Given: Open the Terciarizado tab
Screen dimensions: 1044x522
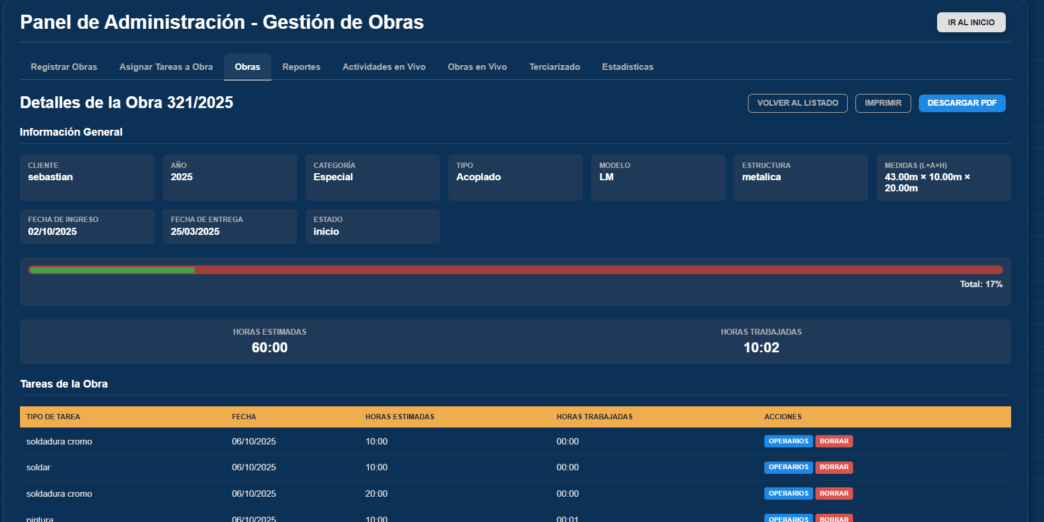Looking at the screenshot, I should click(x=554, y=67).
